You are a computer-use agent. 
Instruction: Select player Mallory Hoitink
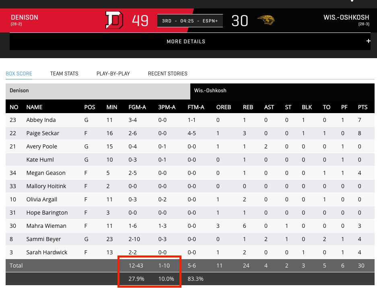(46, 186)
